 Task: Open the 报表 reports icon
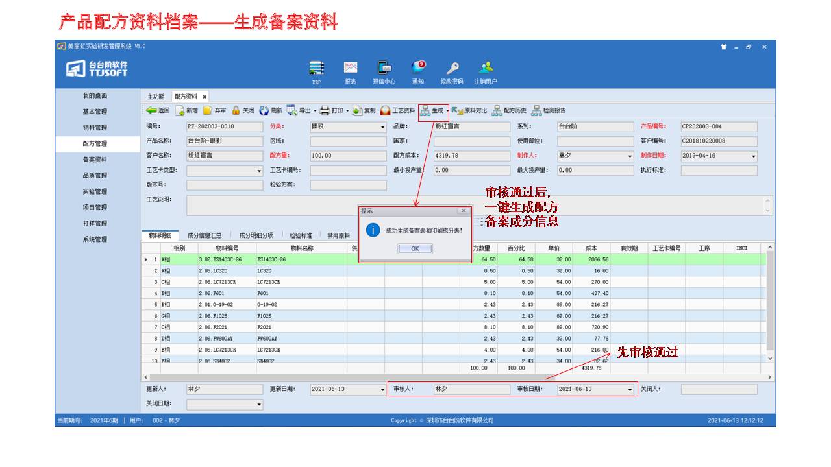coord(351,67)
